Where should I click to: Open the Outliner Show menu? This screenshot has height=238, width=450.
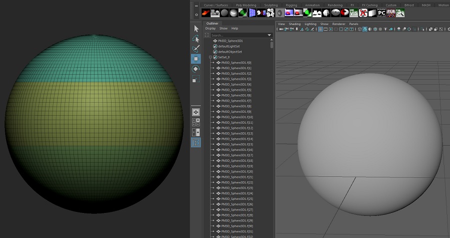(223, 29)
